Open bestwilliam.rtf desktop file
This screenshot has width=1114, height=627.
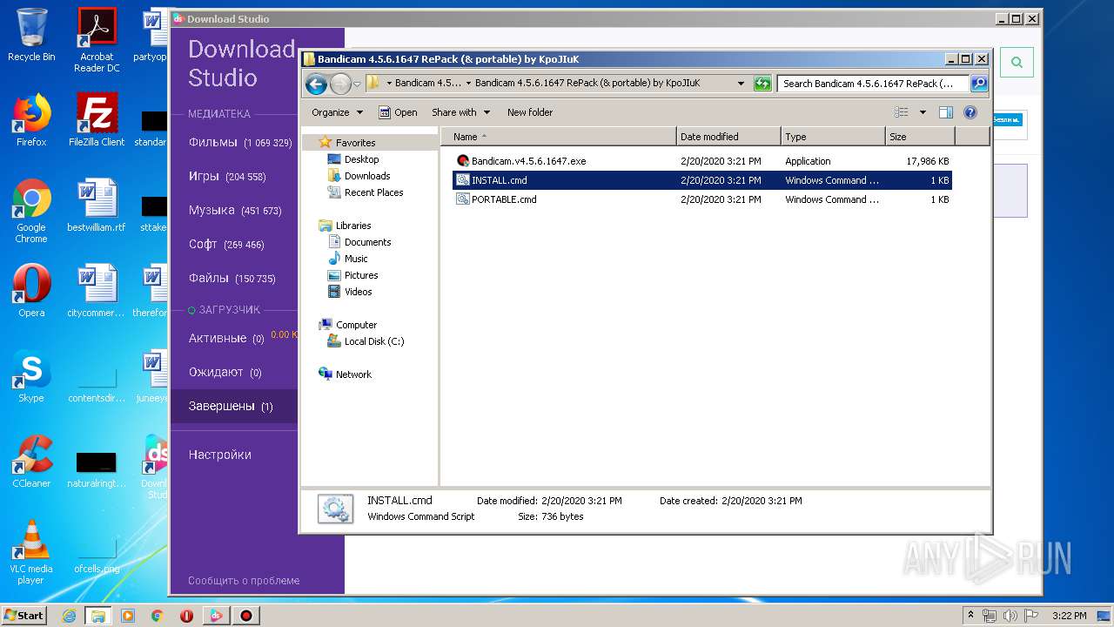coord(97,206)
